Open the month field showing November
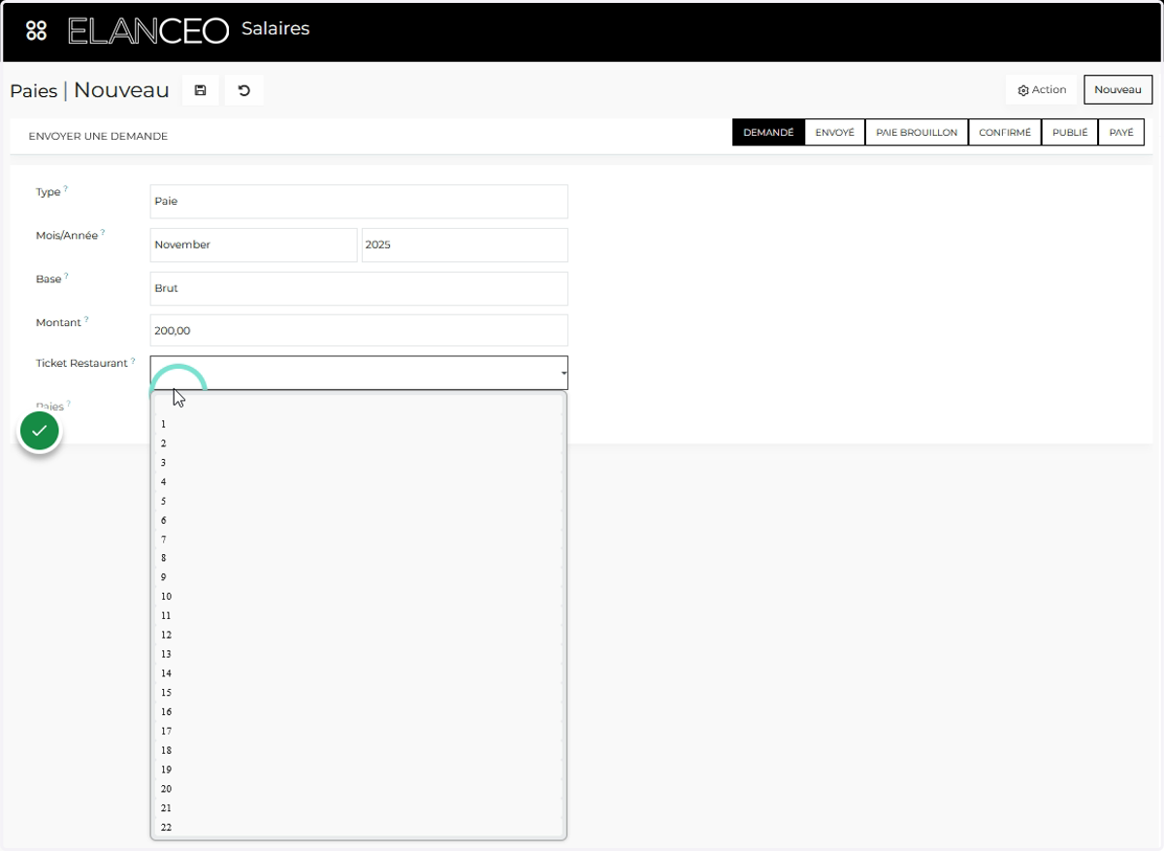 tap(253, 245)
